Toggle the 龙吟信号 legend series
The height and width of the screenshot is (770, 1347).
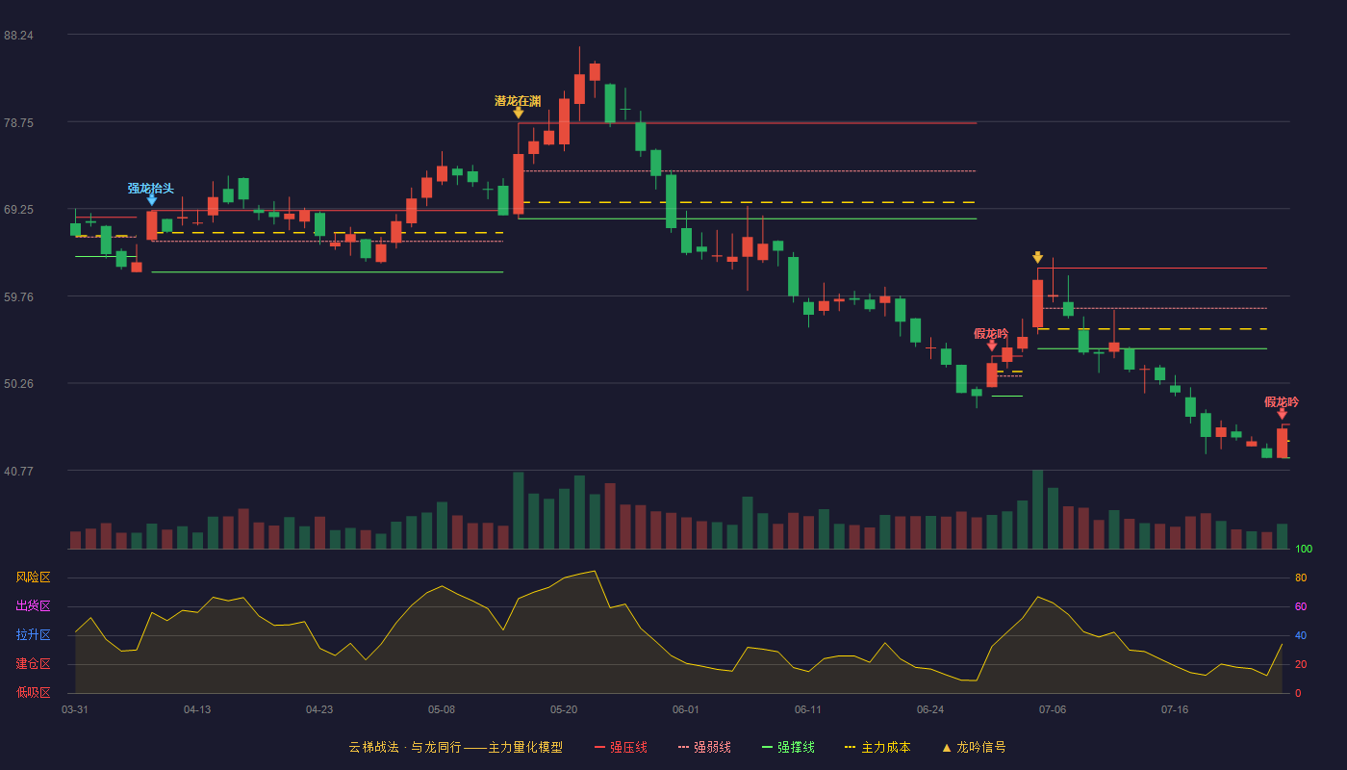pyautogui.click(x=974, y=747)
